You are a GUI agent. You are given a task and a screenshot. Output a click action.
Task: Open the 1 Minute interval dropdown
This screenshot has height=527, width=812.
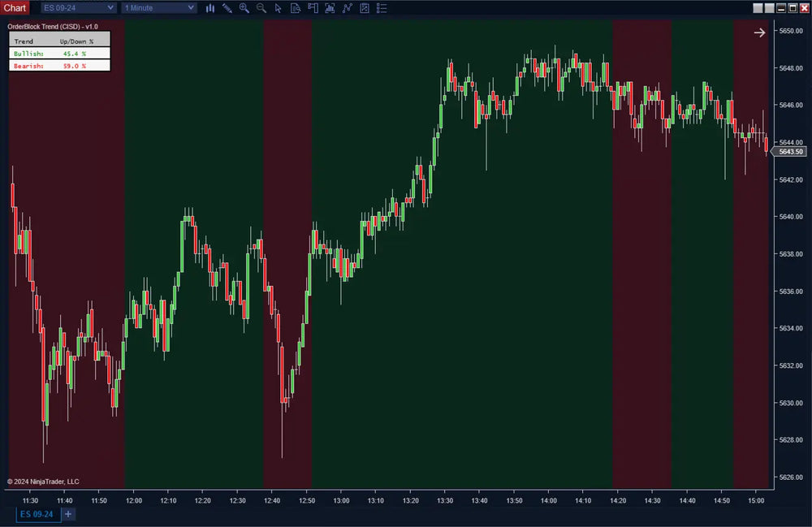[x=158, y=7]
